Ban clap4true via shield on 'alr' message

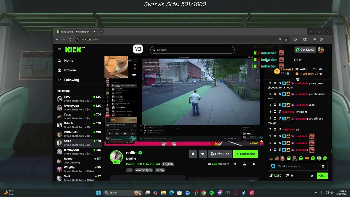point(280,129)
